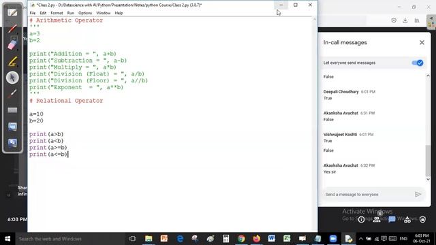Click the chat messages scrollbar thumb
436x245 pixels.
tap(428, 161)
